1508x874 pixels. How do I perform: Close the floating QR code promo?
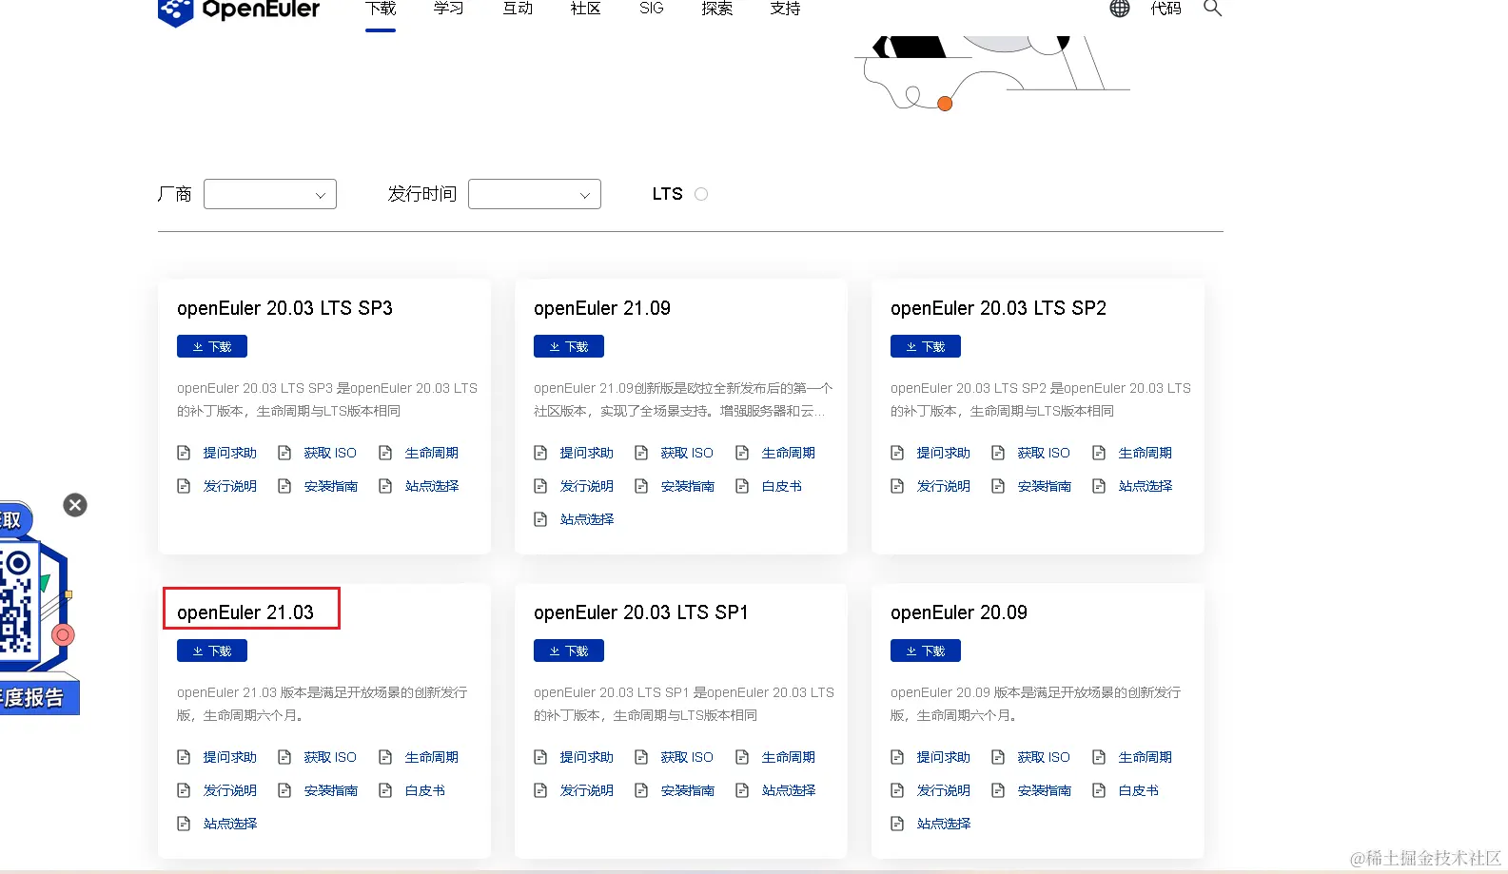(75, 505)
